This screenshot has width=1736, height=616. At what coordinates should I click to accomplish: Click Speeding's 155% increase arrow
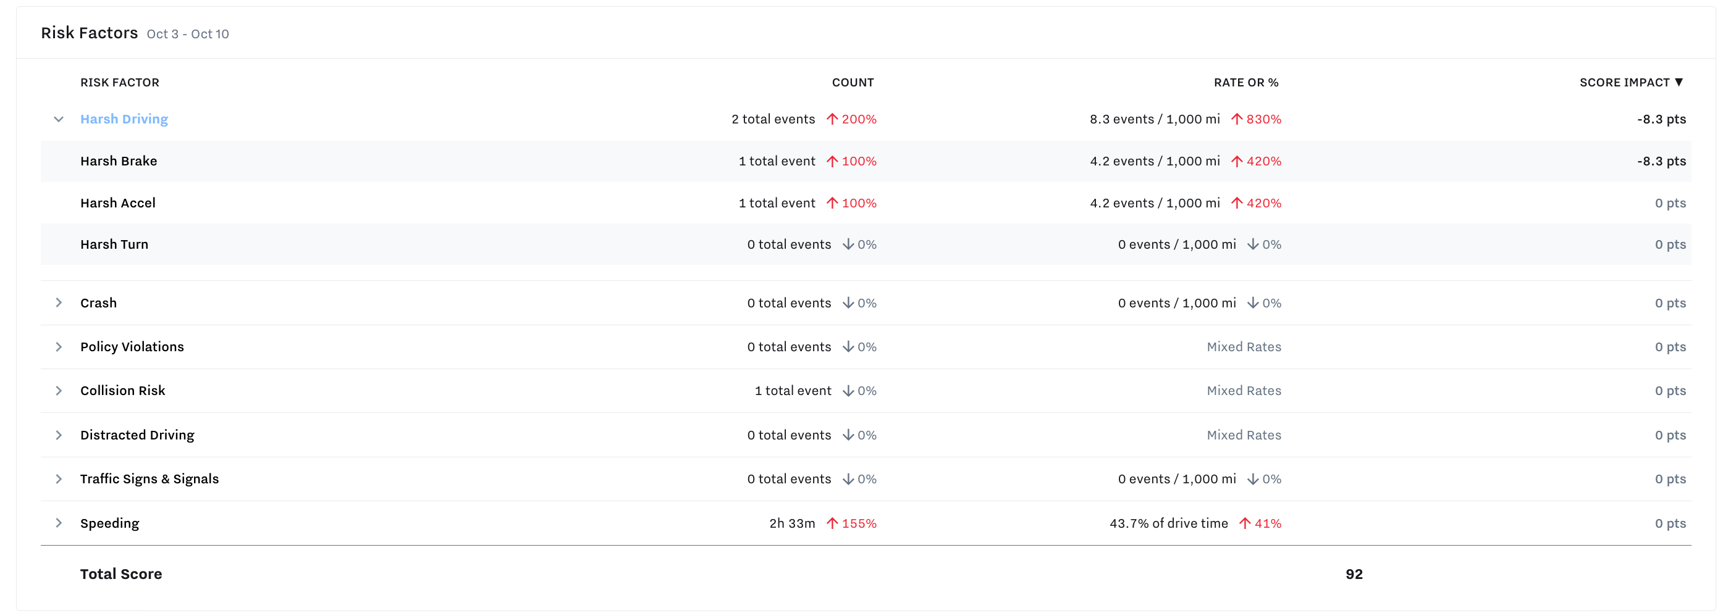[x=832, y=523]
